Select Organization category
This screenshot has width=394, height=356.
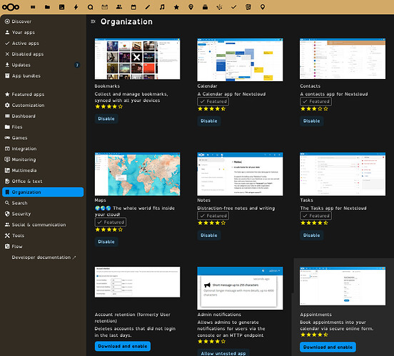coord(43,192)
